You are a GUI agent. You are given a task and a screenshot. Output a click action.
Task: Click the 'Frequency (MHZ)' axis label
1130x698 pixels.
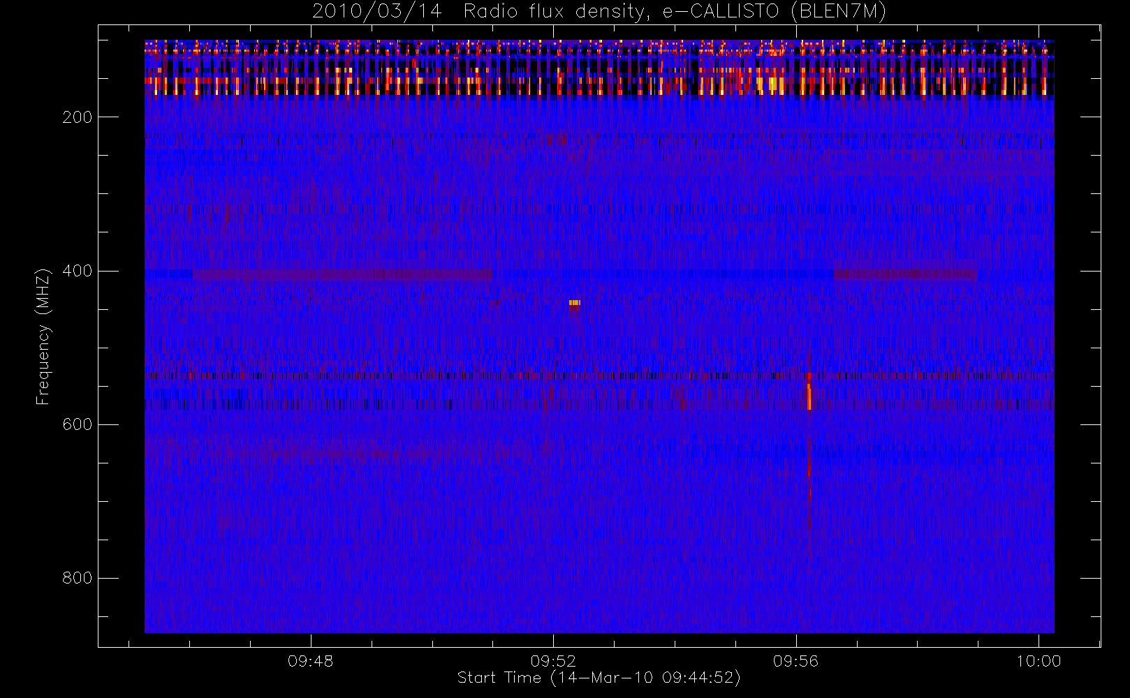tap(43, 336)
